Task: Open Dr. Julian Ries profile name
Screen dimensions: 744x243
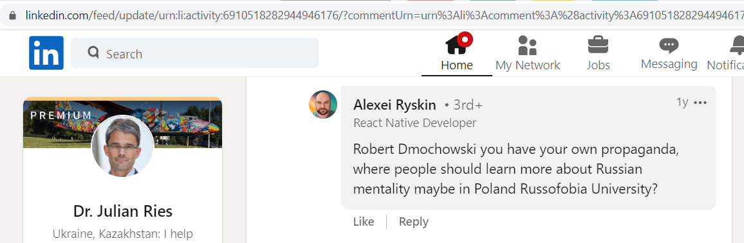Action: [122, 211]
